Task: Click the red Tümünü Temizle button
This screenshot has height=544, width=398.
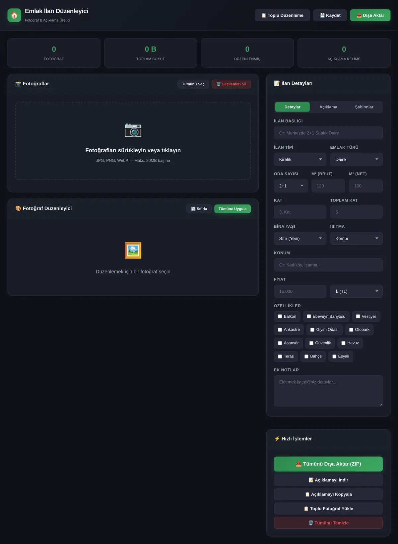Action: coord(328,523)
